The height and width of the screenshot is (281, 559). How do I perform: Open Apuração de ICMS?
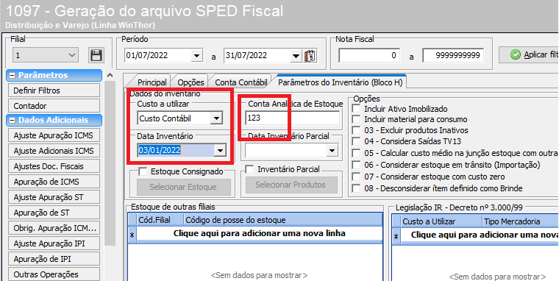click(54, 182)
